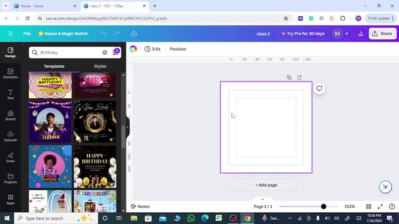Image resolution: width=399 pixels, height=224 pixels.
Task: Click the Share button
Action: (382, 34)
